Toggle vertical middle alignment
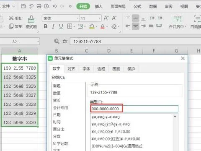This screenshot has width=201, height=151. point(136,18)
